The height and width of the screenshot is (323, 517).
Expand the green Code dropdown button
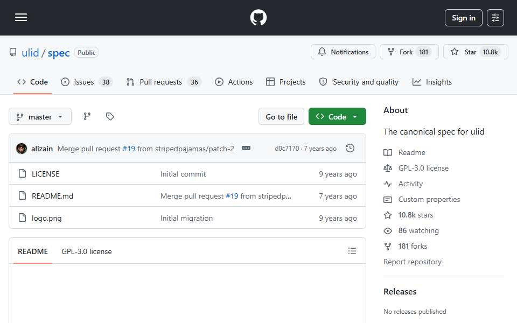tap(337, 117)
